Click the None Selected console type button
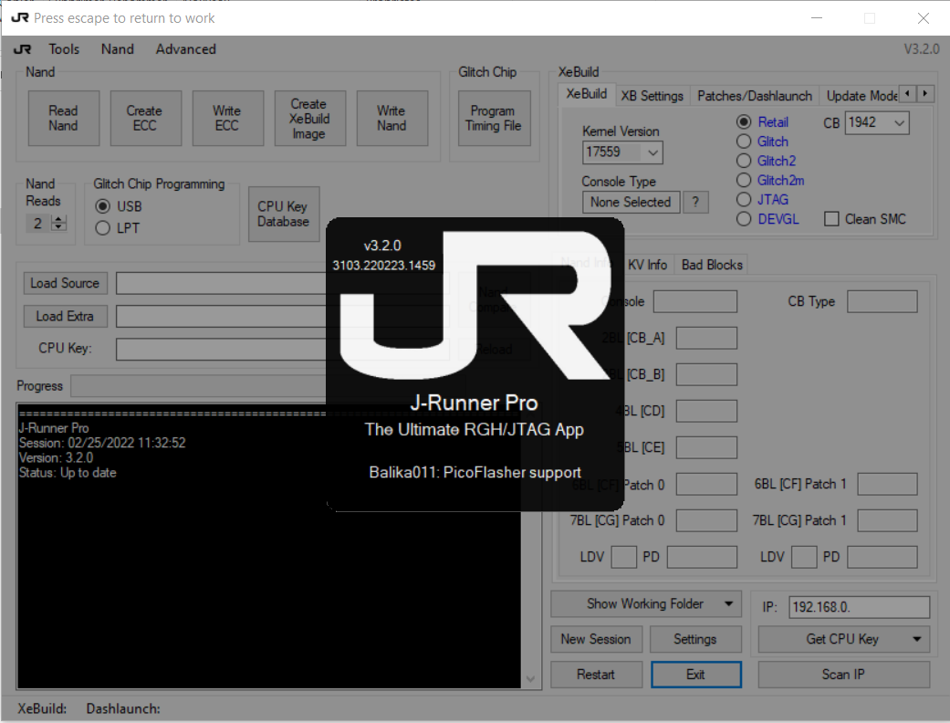 point(631,203)
